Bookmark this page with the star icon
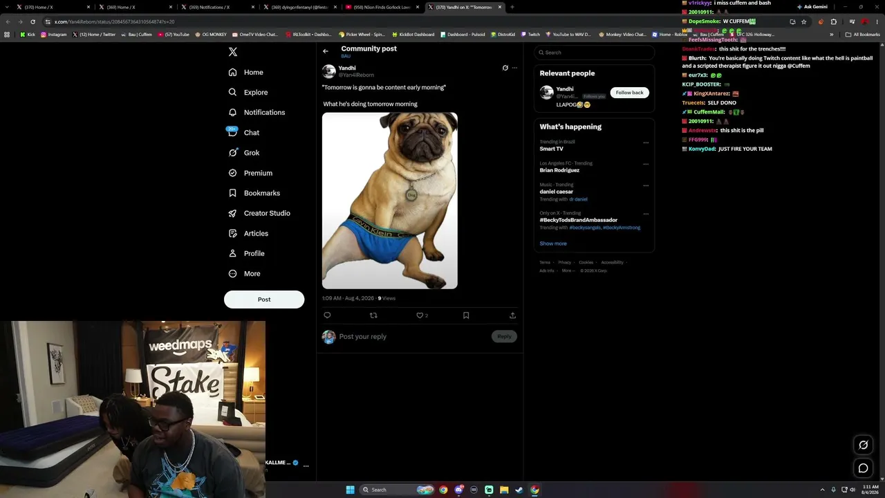 (x=803, y=21)
